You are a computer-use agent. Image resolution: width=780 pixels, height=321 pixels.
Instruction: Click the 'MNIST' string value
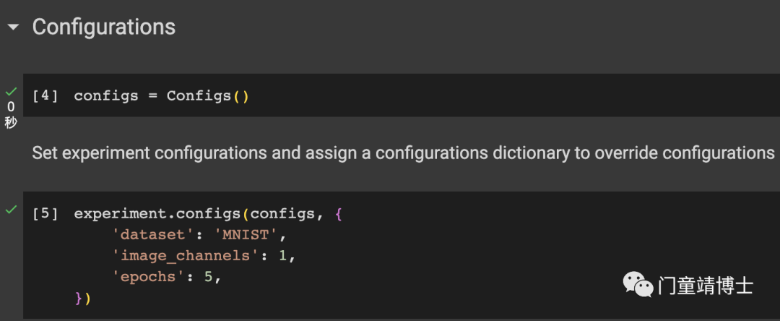coord(246,234)
